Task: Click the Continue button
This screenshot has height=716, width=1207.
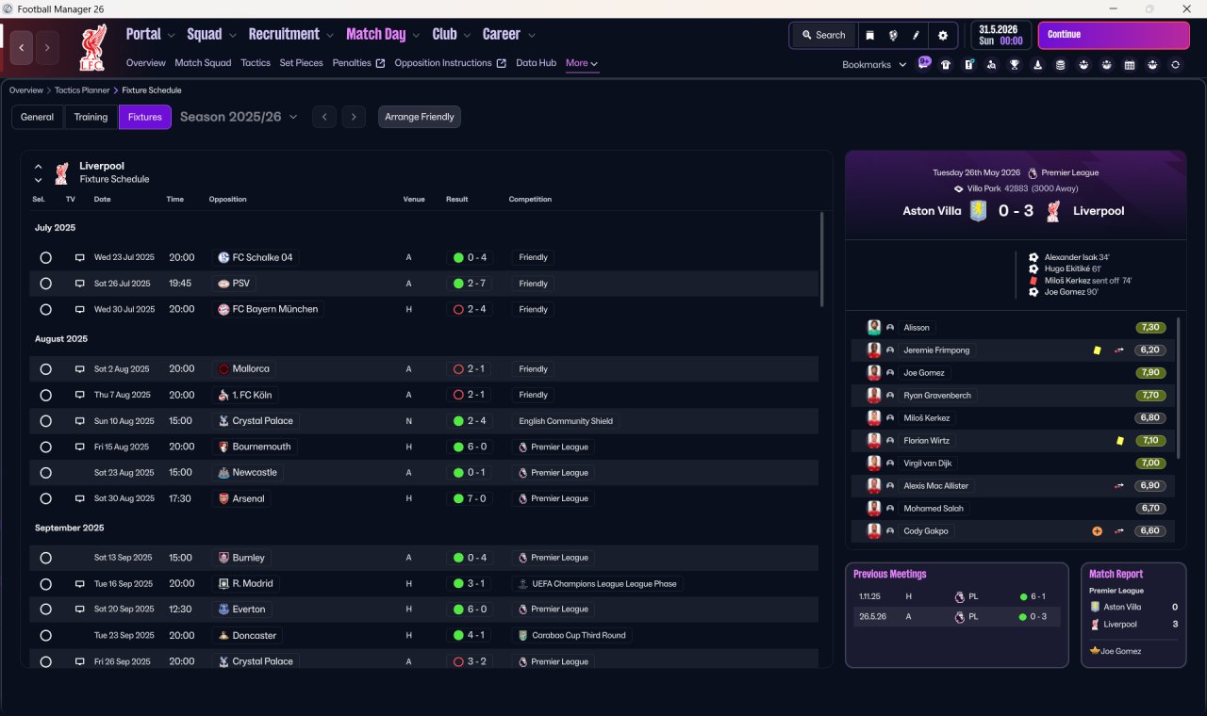Action: coord(1114,35)
